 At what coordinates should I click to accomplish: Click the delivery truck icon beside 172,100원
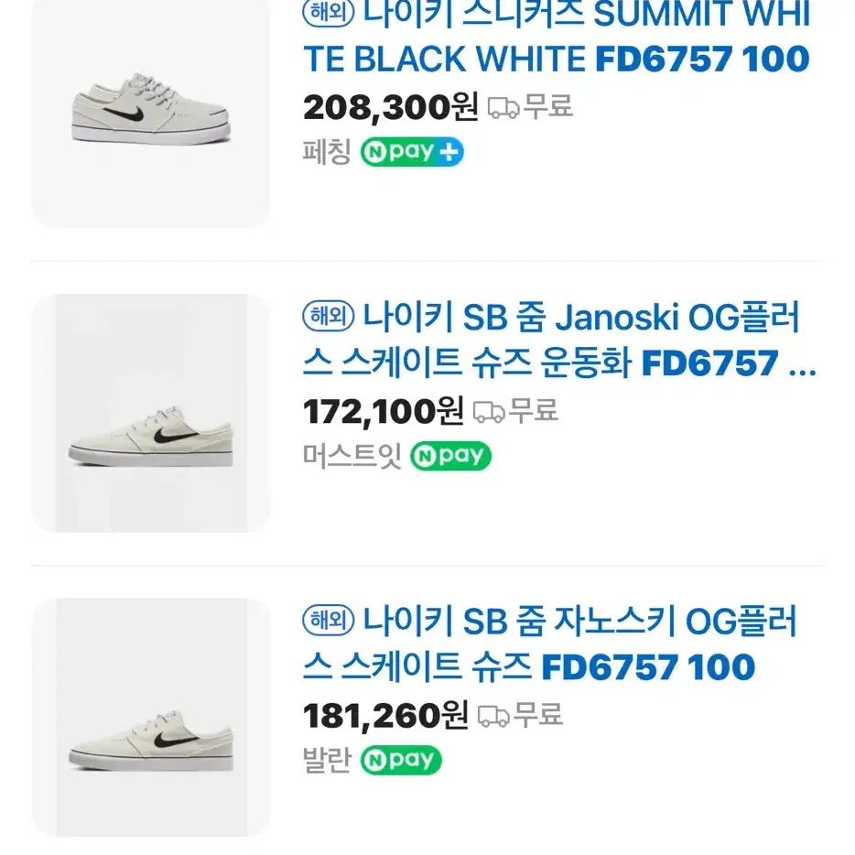(489, 412)
